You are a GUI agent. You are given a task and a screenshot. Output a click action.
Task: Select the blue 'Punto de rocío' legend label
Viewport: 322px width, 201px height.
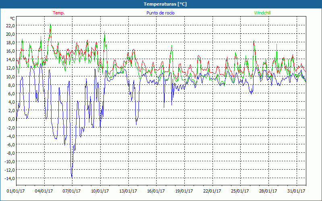coord(160,13)
